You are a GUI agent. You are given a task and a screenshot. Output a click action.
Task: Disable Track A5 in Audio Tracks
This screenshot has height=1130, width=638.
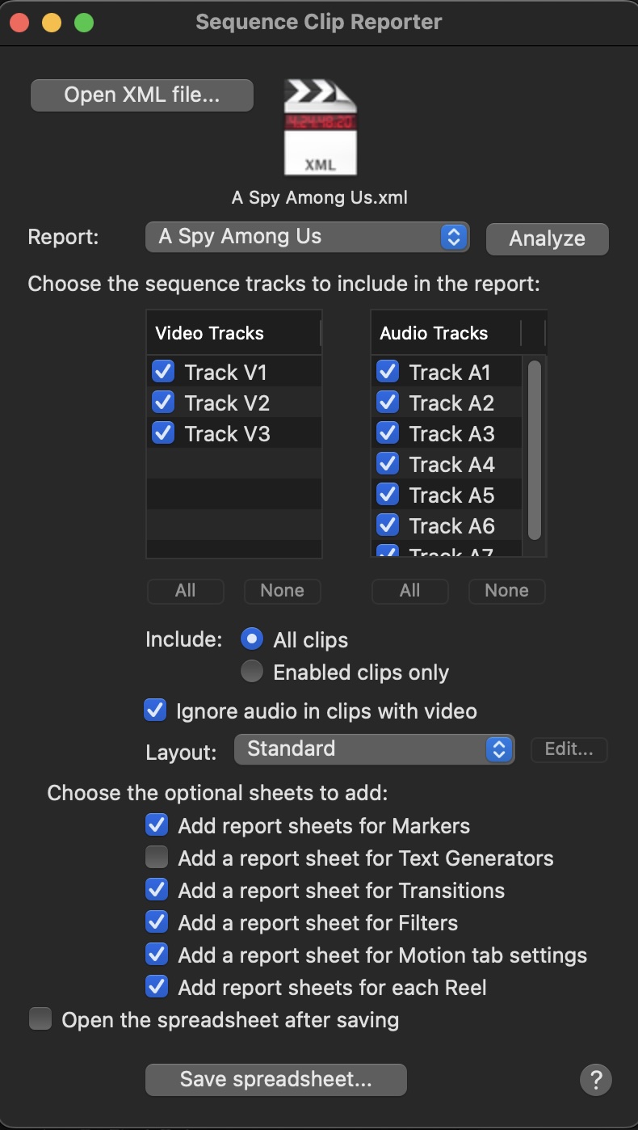(x=388, y=494)
